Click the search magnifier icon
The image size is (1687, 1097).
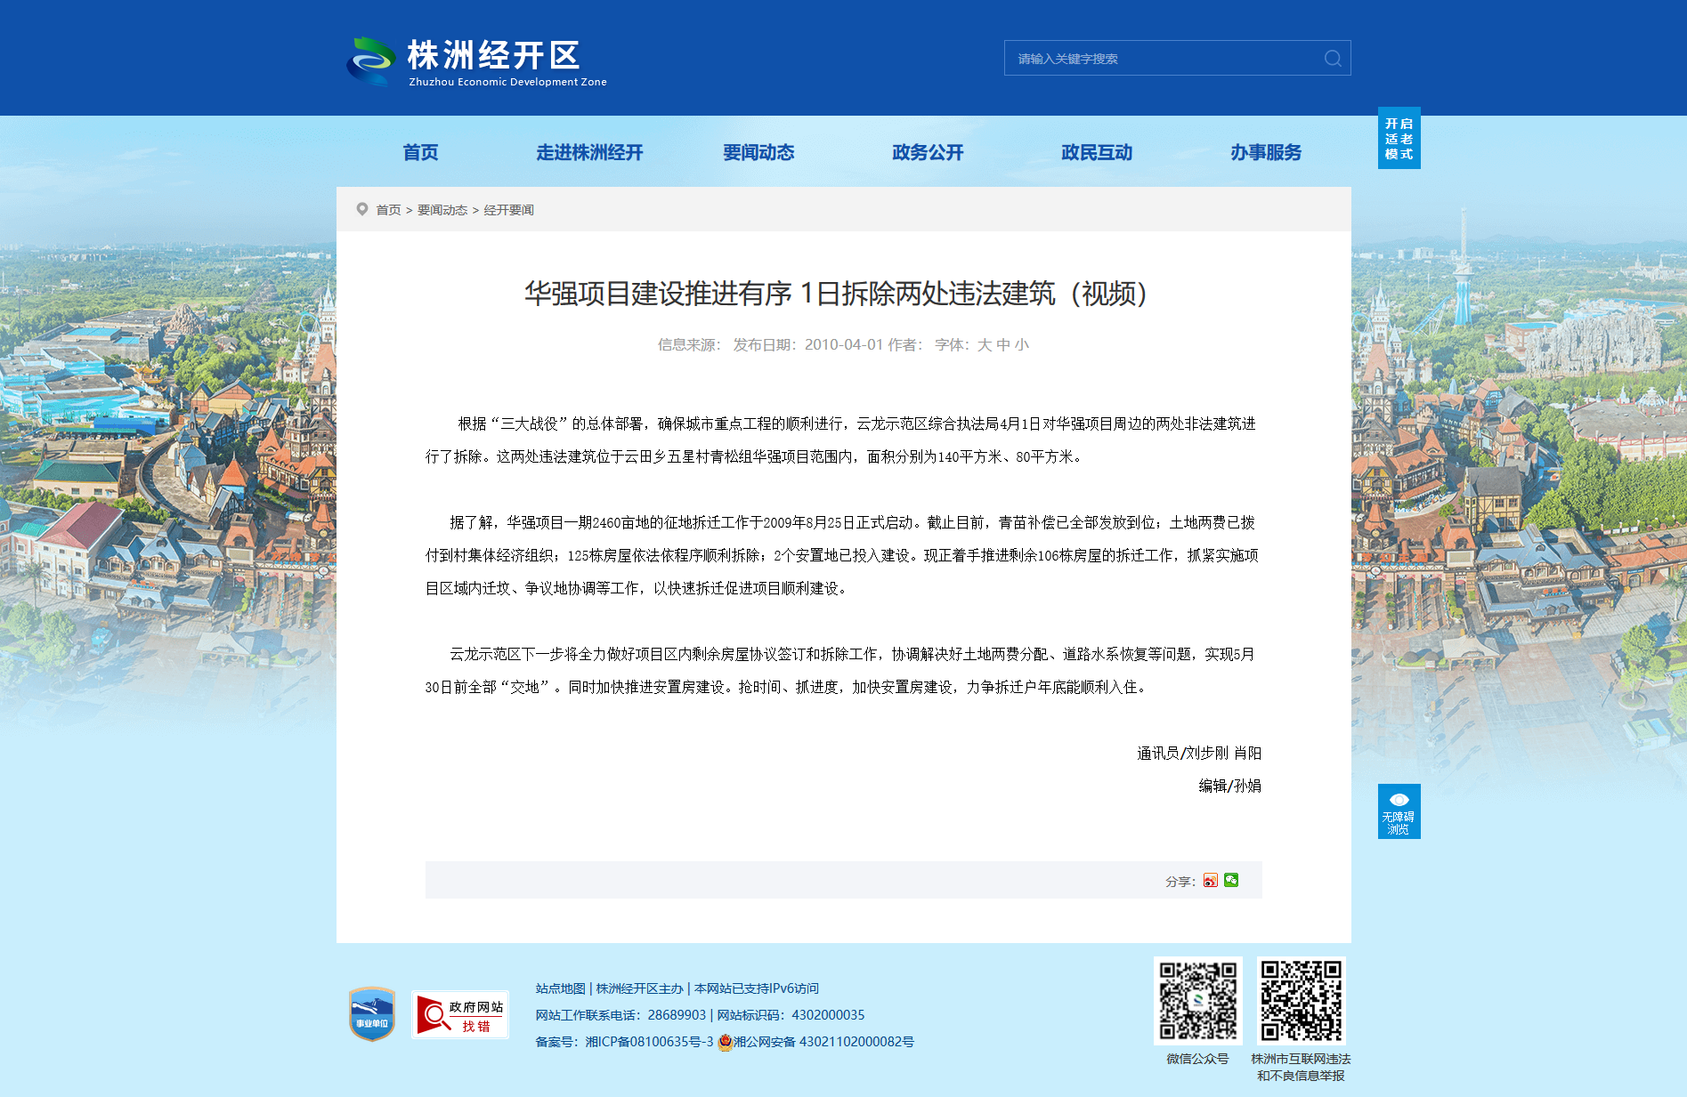[1332, 59]
